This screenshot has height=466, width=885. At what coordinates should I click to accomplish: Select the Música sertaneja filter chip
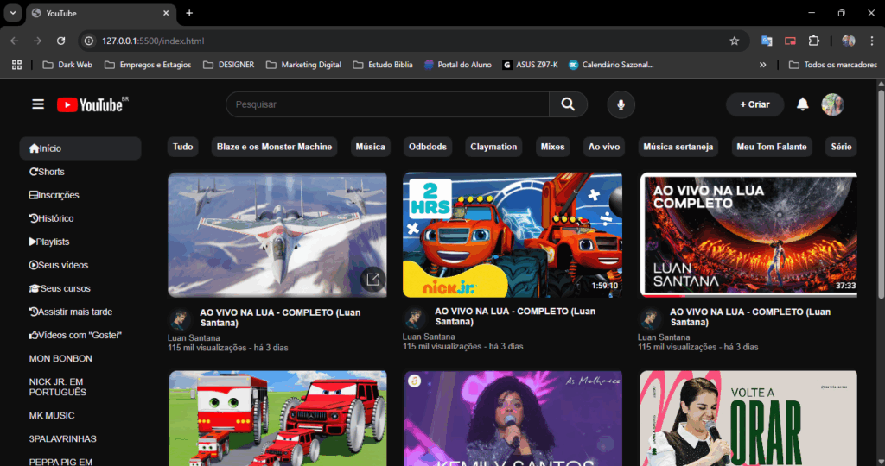pos(678,147)
